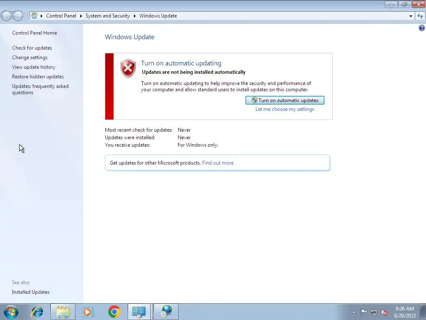
Task: Click Let me choose my settings
Action: click(285, 109)
